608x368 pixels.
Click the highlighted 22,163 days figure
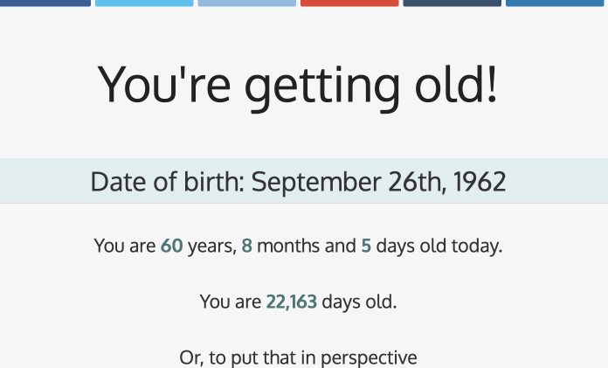click(292, 302)
